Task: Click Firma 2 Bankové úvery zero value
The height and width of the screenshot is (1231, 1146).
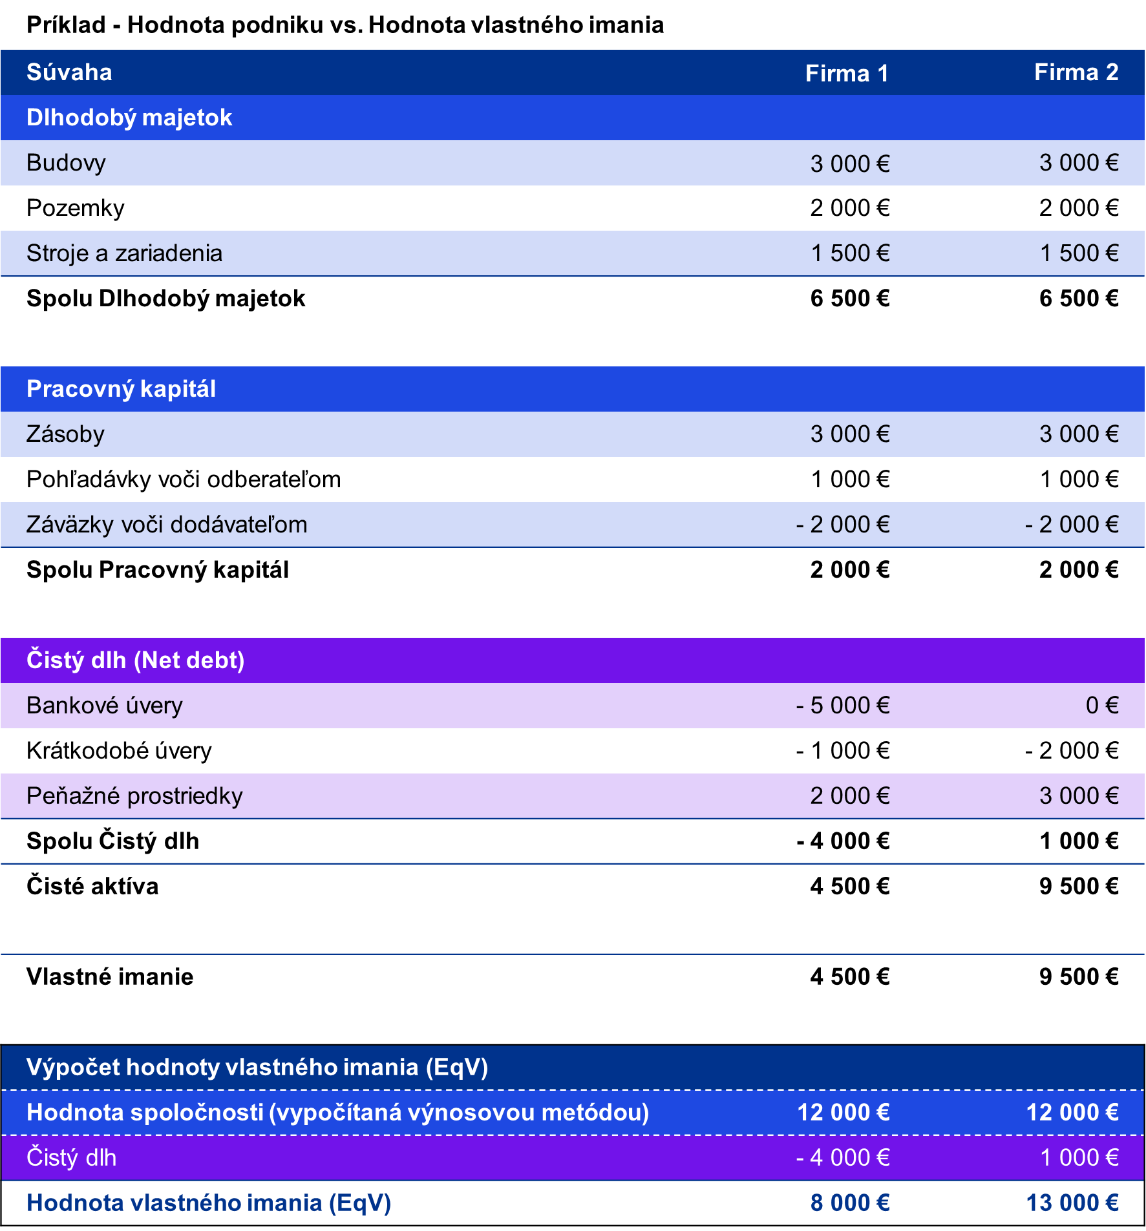Action: tap(1101, 706)
